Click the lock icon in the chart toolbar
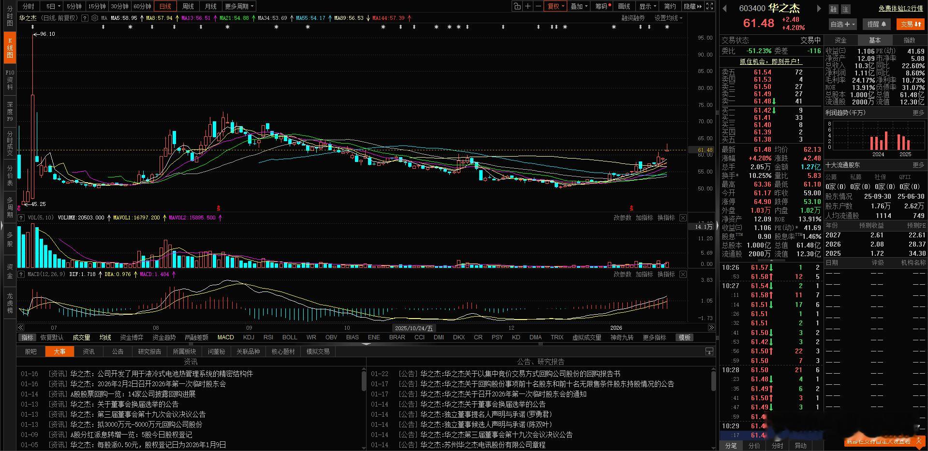 [x=517, y=6]
